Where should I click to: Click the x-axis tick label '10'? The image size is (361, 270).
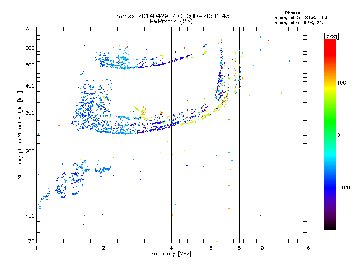pos(261,248)
